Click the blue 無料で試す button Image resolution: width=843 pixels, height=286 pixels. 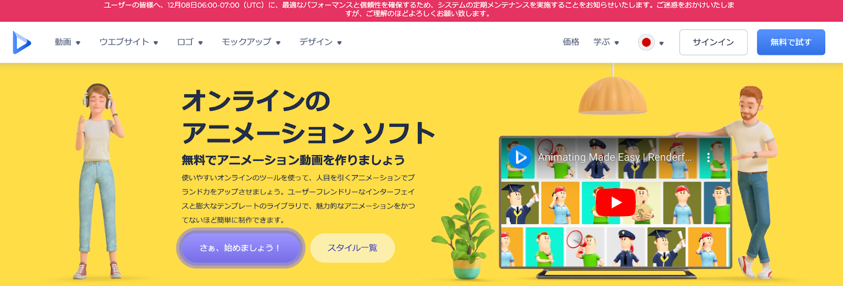[791, 42]
